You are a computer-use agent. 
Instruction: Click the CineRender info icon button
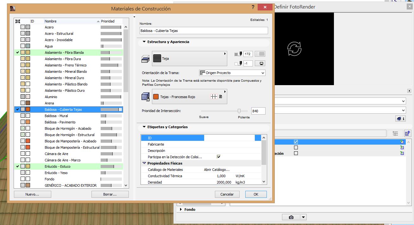click(400, 118)
